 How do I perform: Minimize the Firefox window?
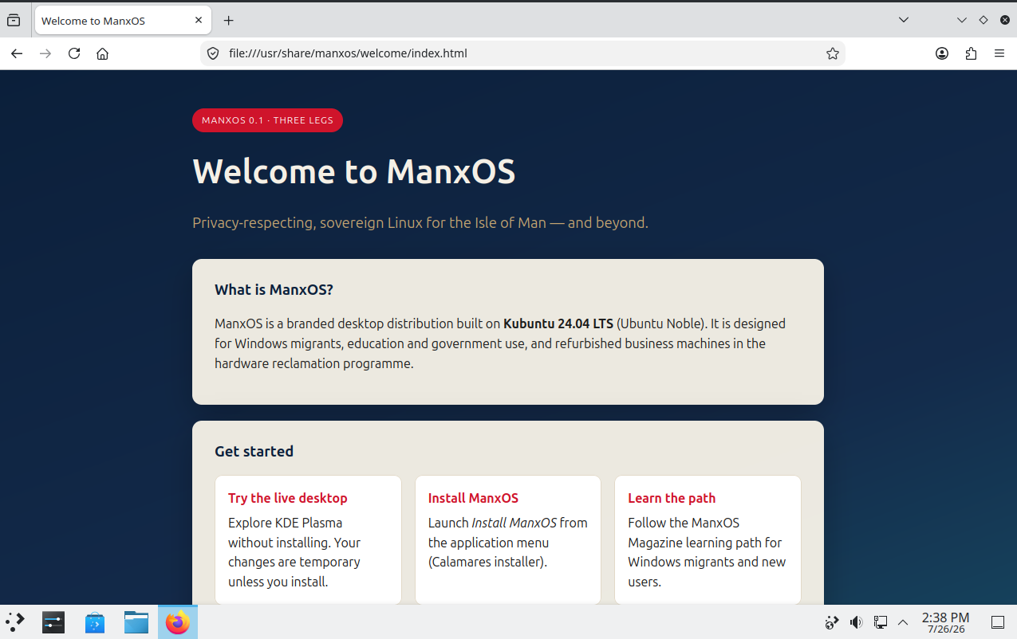point(962,20)
